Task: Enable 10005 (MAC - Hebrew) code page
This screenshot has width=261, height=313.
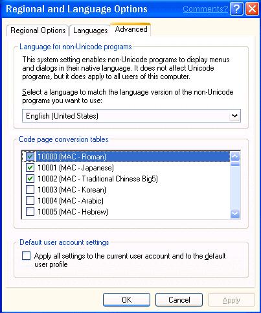Action: 30,212
